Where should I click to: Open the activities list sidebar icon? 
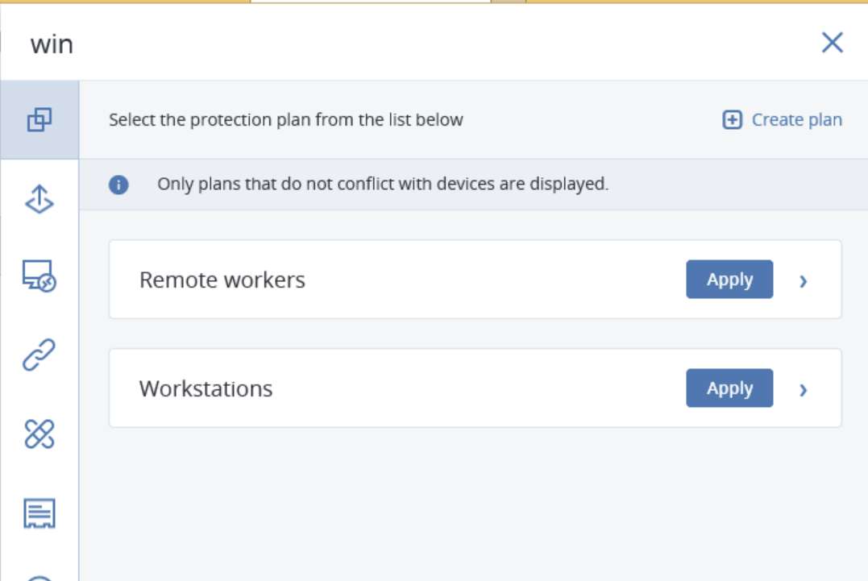(39, 513)
